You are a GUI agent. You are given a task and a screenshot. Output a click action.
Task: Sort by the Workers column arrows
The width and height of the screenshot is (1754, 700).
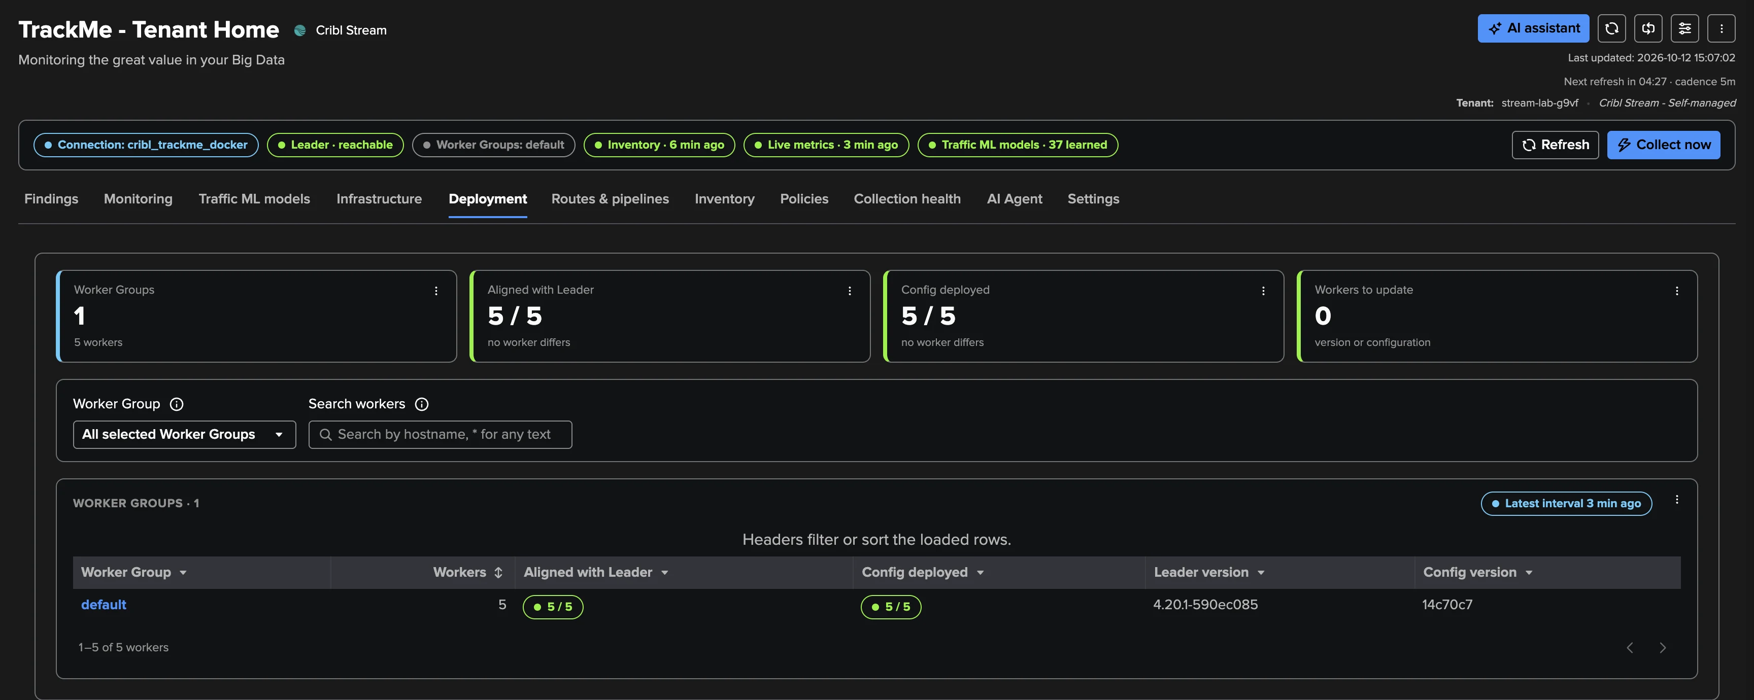pos(498,573)
